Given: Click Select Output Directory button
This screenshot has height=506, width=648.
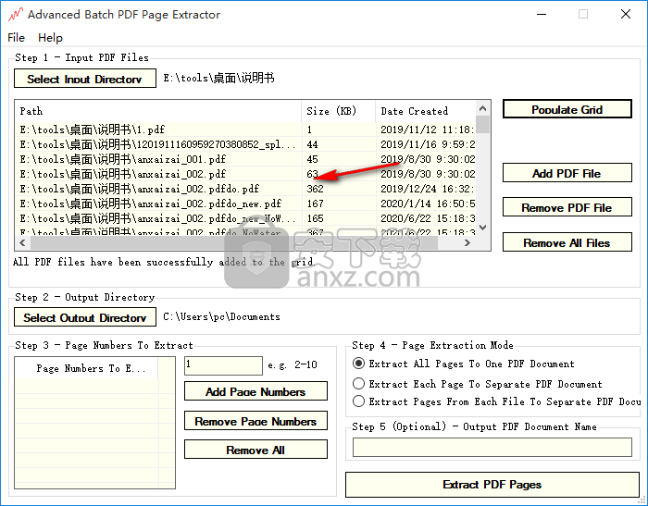Looking at the screenshot, I should pos(85,317).
